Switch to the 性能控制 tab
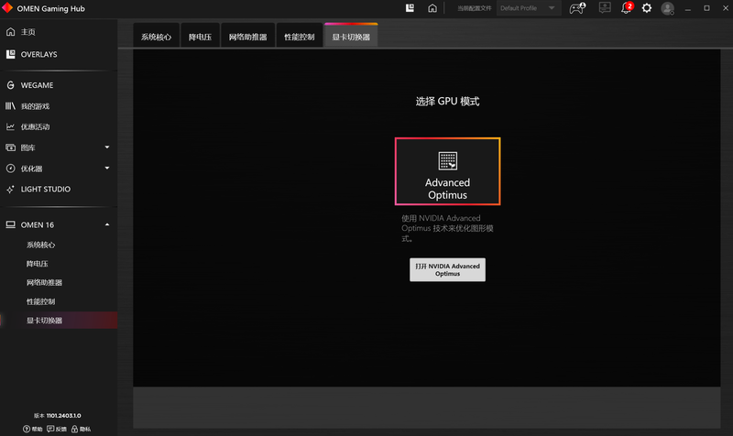The height and width of the screenshot is (436, 733). tap(299, 38)
